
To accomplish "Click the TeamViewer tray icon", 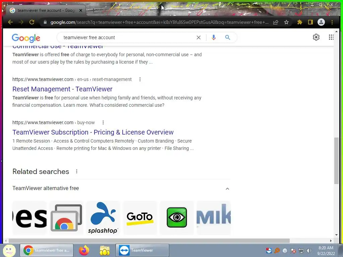I will (x=269, y=250).
